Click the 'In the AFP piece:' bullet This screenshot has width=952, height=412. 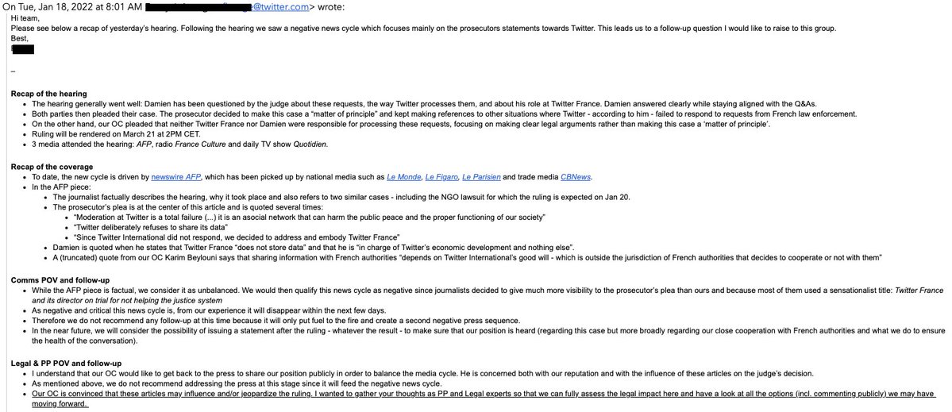click(x=69, y=187)
